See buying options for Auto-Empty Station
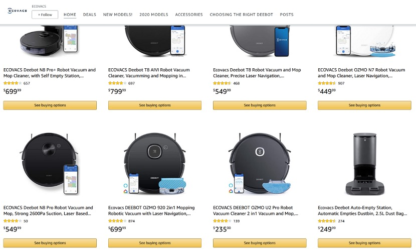The height and width of the screenshot is (252, 416). coord(364,243)
